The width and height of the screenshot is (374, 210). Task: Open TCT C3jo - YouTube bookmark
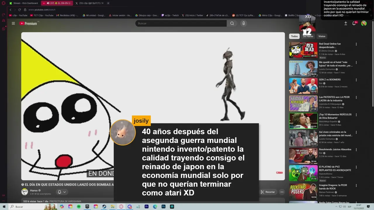click(x=42, y=15)
